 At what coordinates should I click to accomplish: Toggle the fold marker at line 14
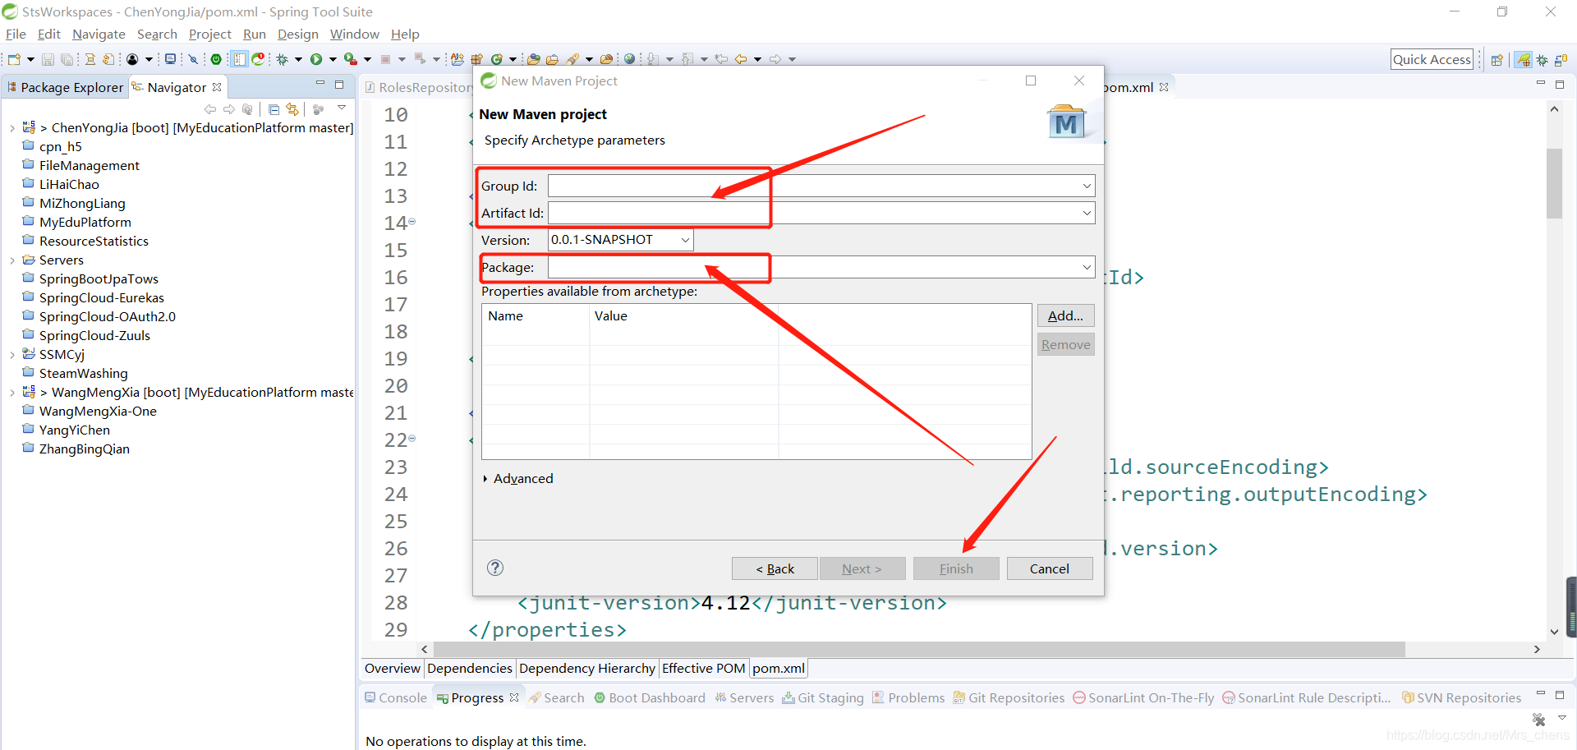tap(412, 222)
